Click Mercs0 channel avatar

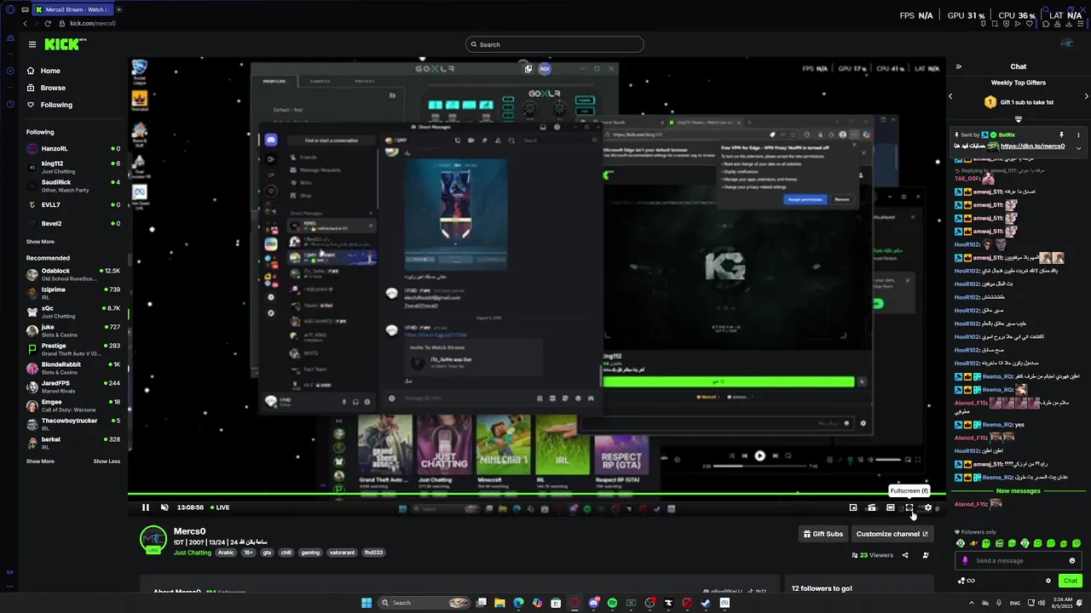pos(153,540)
